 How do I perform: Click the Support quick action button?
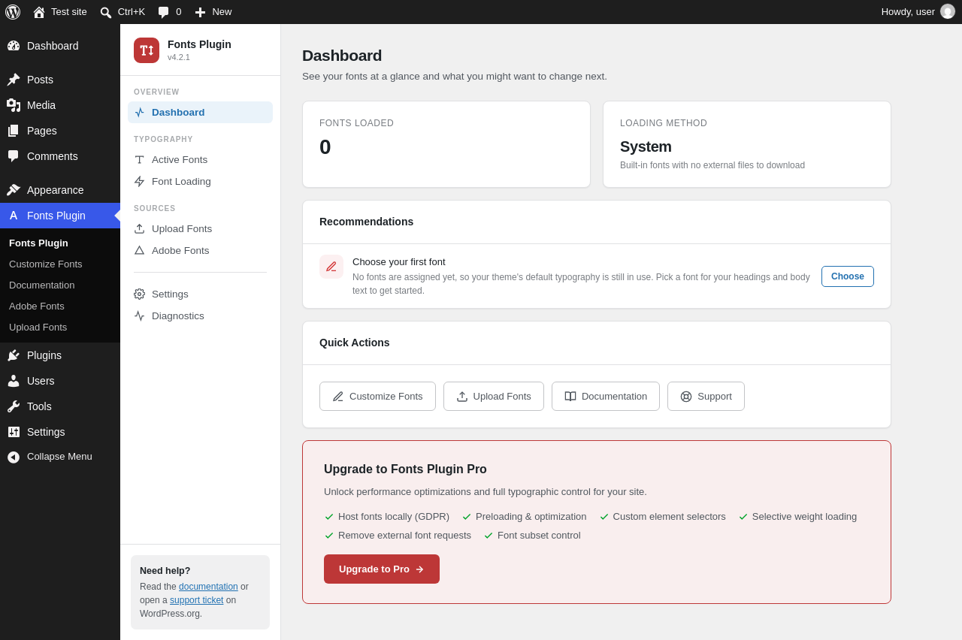[x=706, y=397]
